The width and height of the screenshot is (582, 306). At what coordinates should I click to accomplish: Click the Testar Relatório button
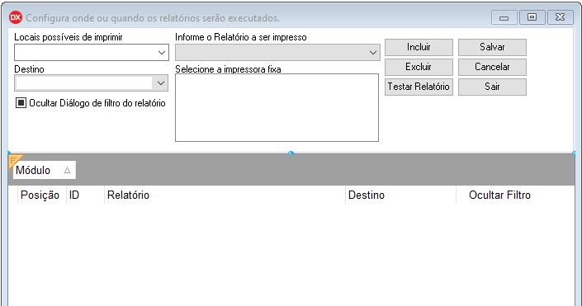(419, 87)
